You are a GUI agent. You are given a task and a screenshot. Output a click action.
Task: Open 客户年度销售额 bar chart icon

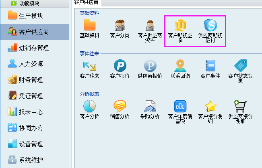click(x=180, y=106)
